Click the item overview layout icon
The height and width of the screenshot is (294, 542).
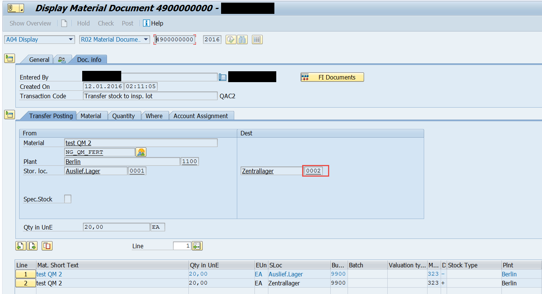[x=257, y=39]
